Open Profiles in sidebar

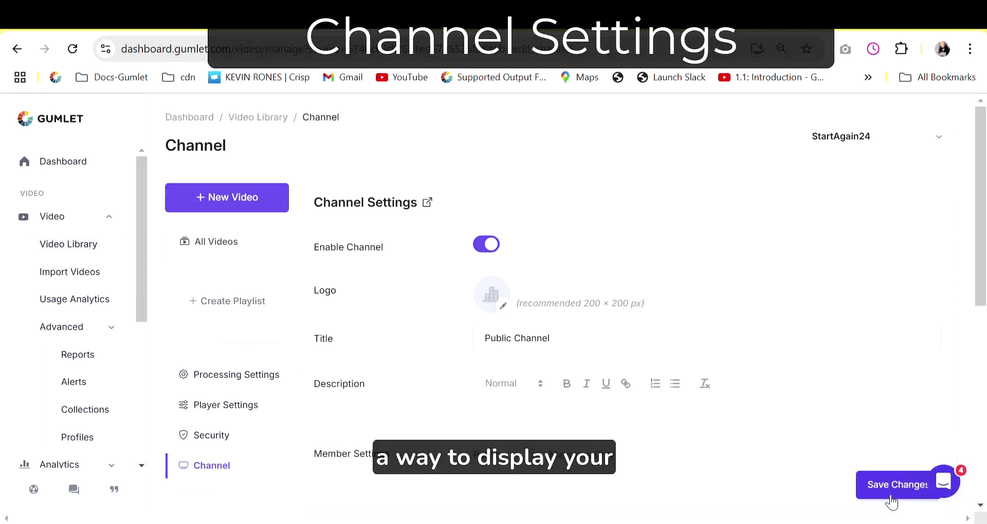pyautogui.click(x=77, y=437)
